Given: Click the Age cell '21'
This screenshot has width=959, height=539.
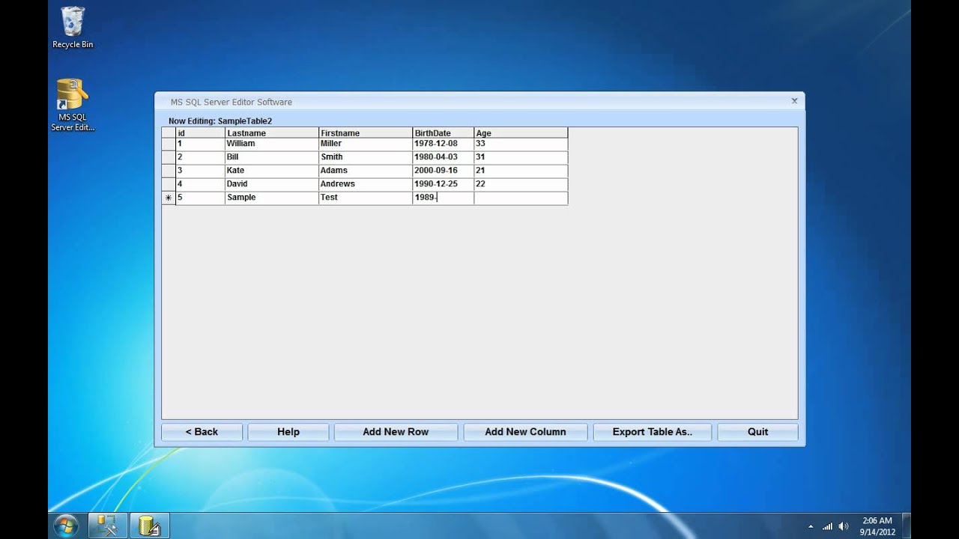Looking at the screenshot, I should tap(521, 171).
